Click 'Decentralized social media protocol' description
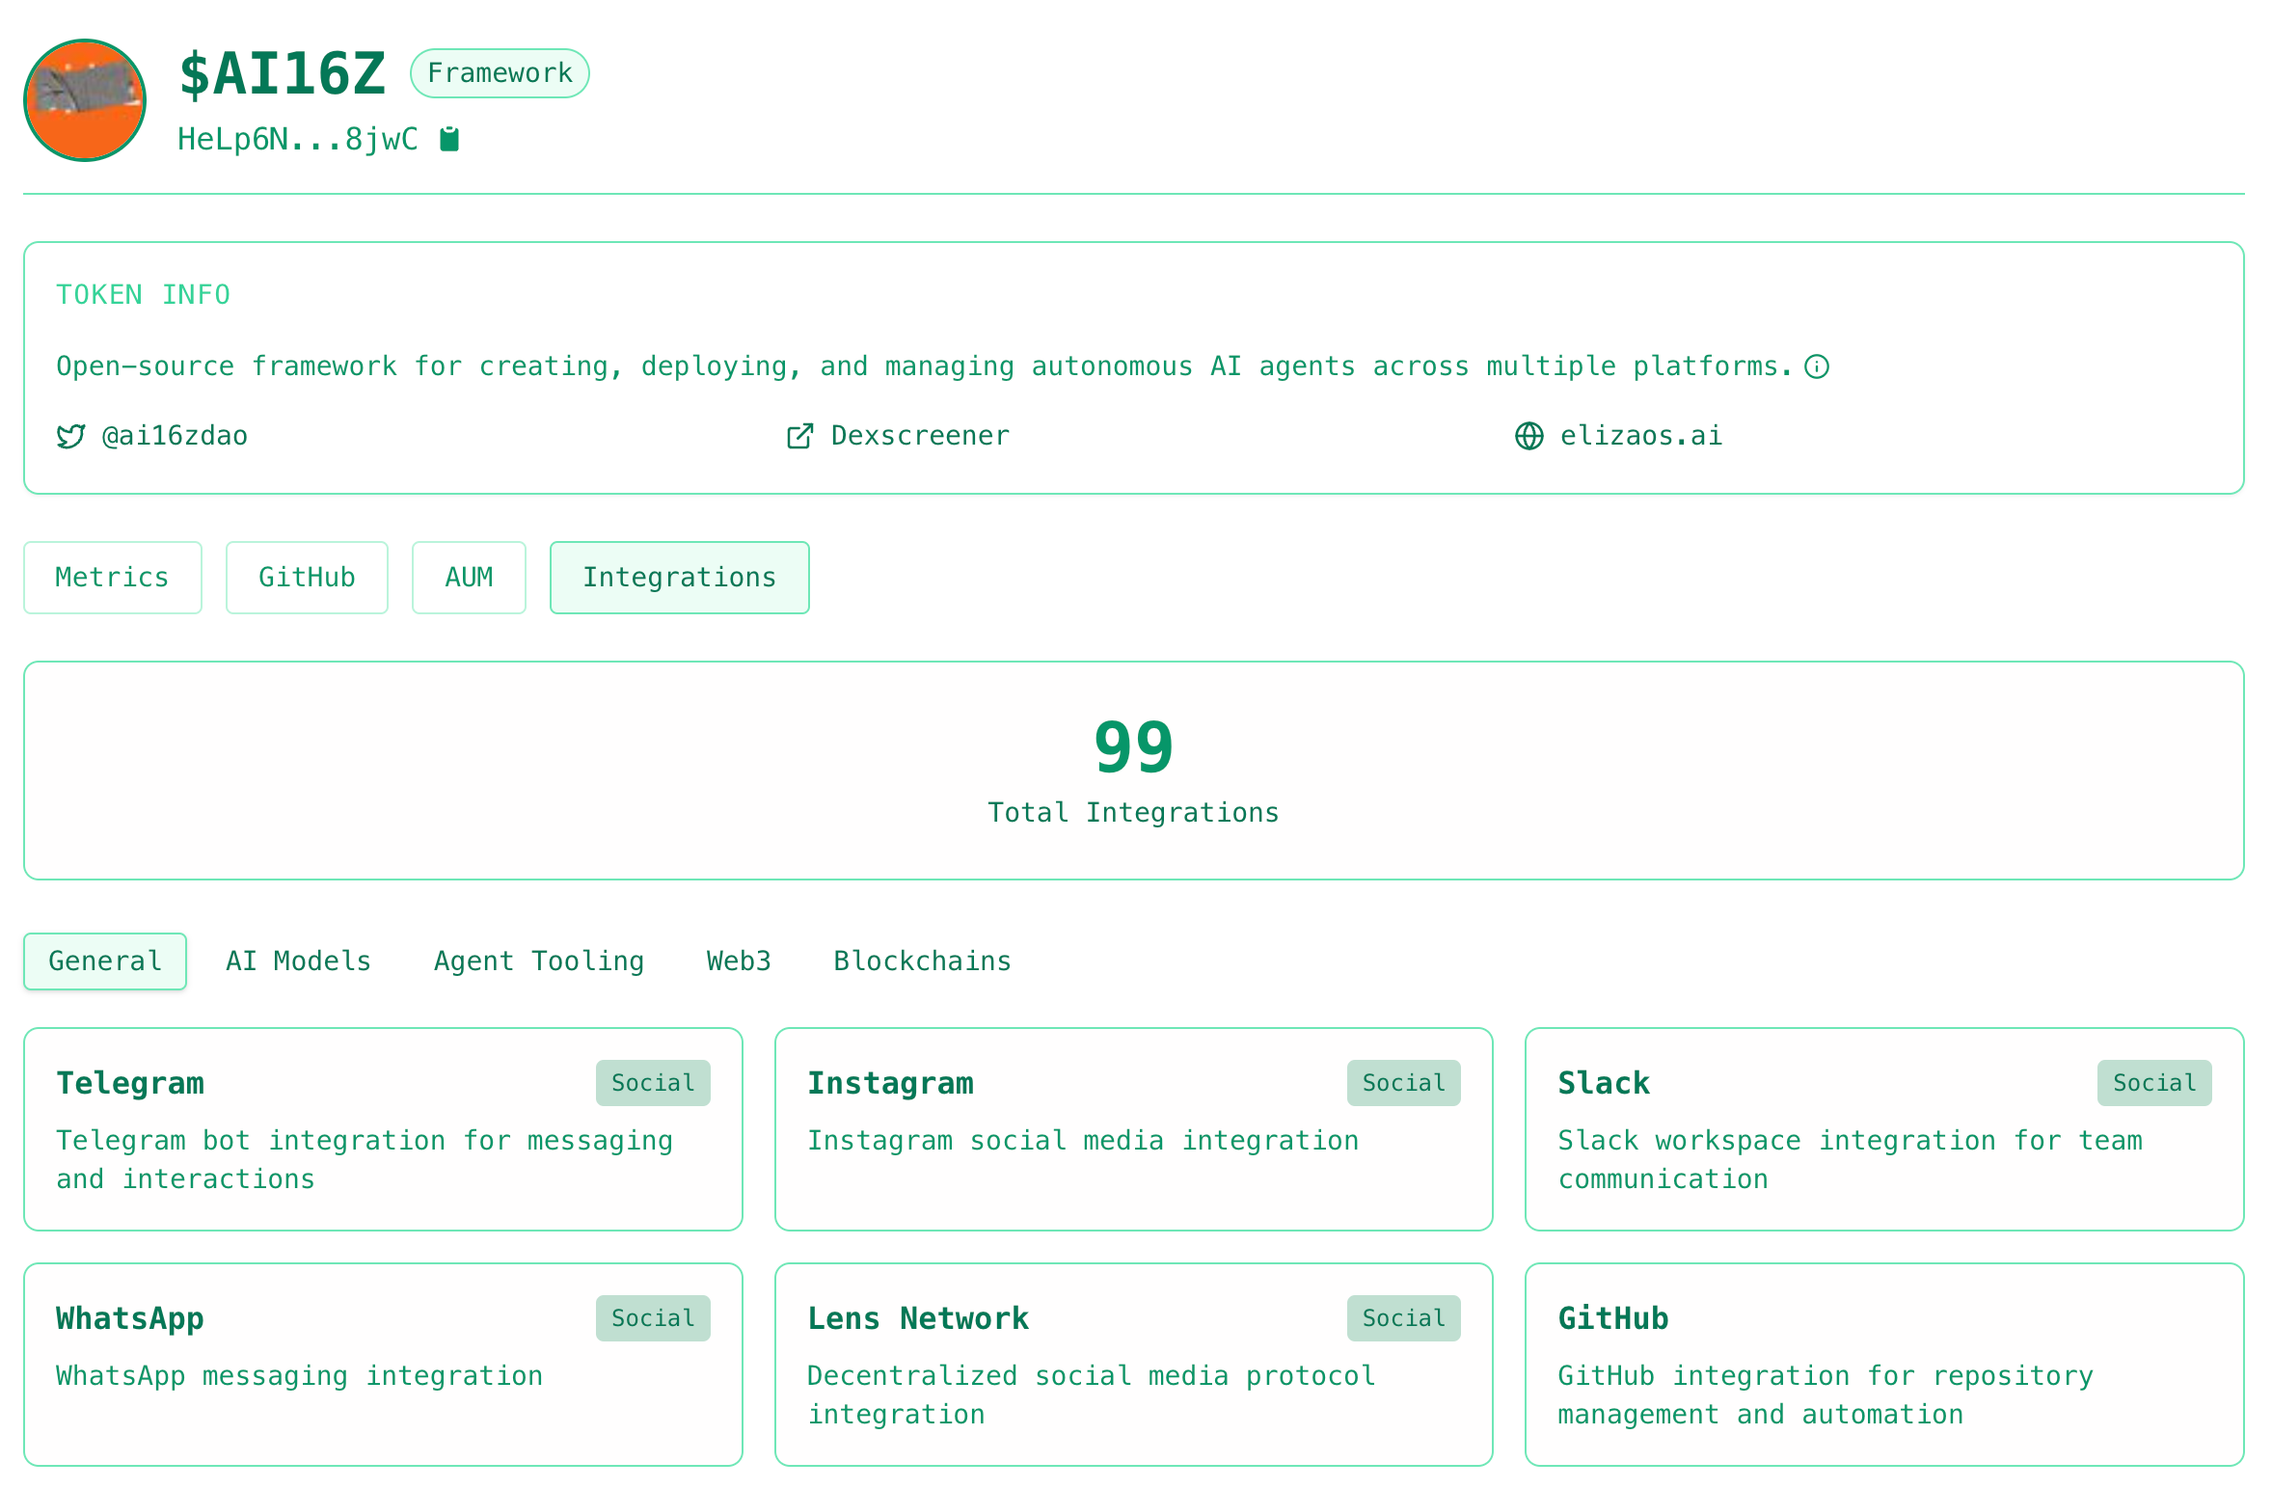The width and height of the screenshot is (2272, 1489). (x=1091, y=1395)
